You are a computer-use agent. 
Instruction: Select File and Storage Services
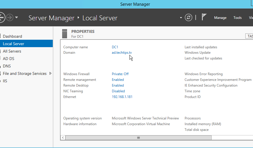25,73
